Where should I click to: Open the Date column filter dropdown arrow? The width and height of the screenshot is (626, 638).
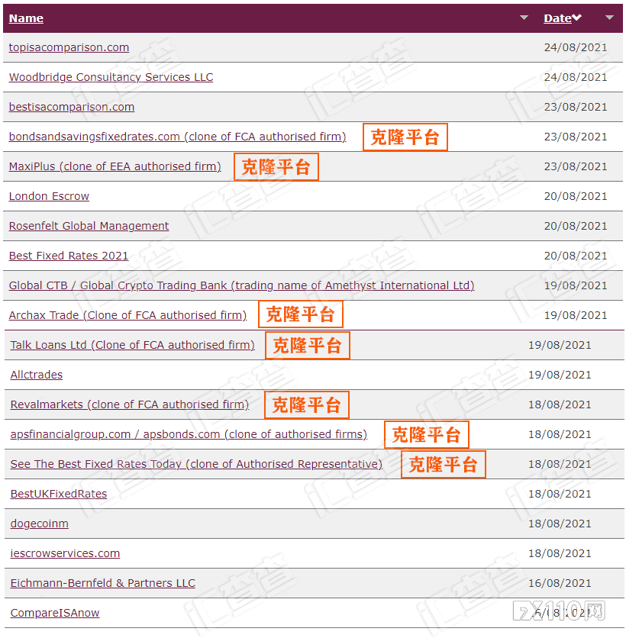[608, 17]
